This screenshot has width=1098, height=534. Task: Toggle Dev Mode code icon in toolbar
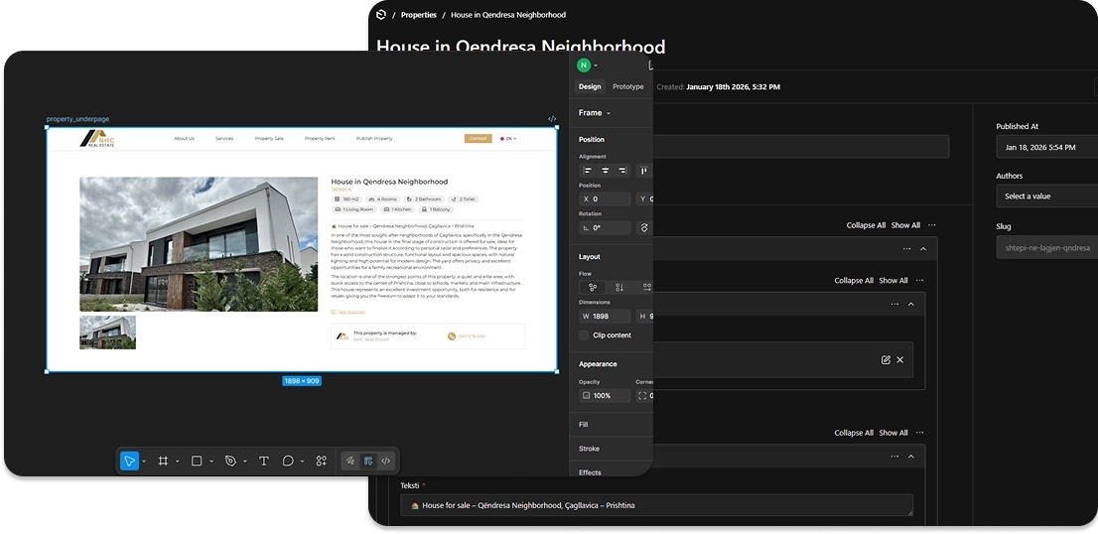point(386,461)
